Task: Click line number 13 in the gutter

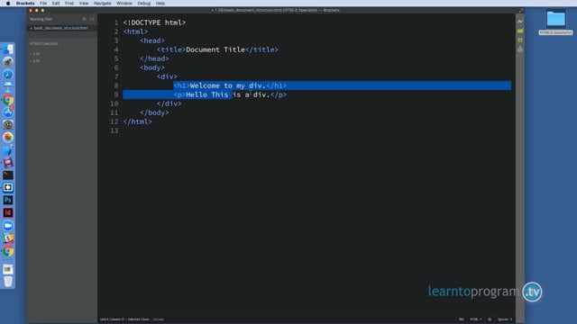Action: [x=114, y=130]
